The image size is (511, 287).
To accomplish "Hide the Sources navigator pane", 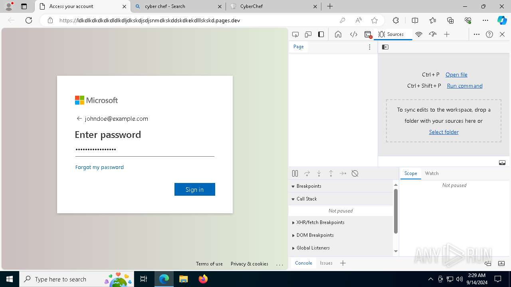I will pos(385,47).
